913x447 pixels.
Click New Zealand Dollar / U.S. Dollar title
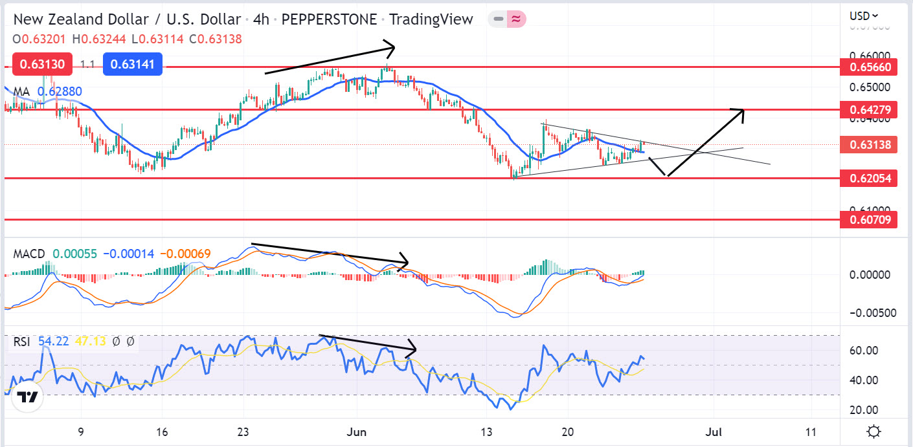pos(127,19)
